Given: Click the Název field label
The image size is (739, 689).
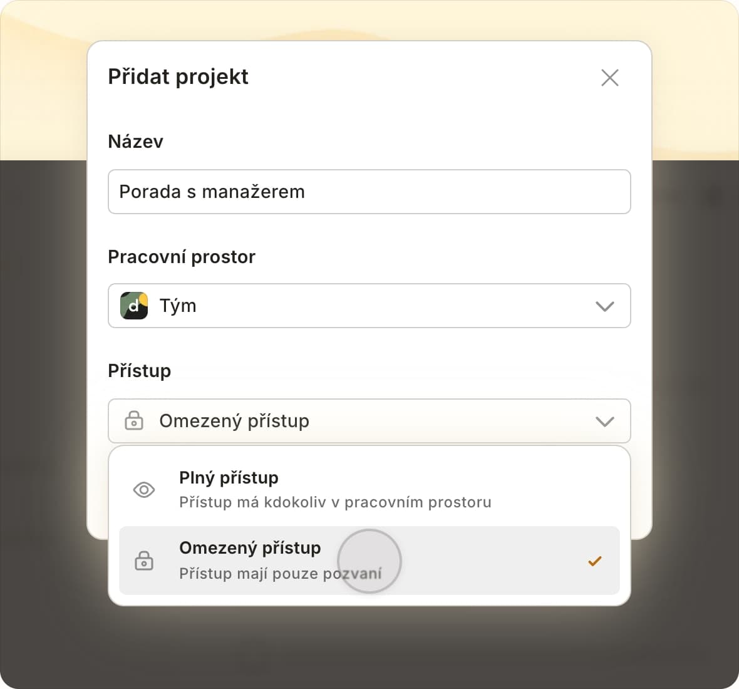Looking at the screenshot, I should (135, 142).
